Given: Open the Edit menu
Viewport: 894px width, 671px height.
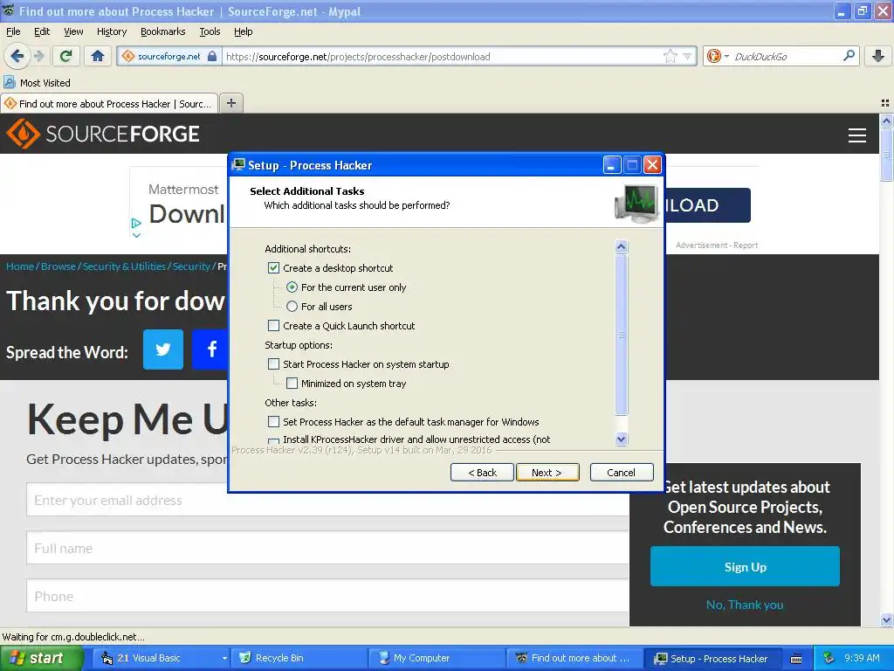Looking at the screenshot, I should point(42,31).
